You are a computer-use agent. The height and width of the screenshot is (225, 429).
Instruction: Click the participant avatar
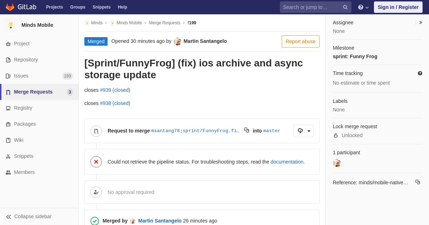(337, 163)
